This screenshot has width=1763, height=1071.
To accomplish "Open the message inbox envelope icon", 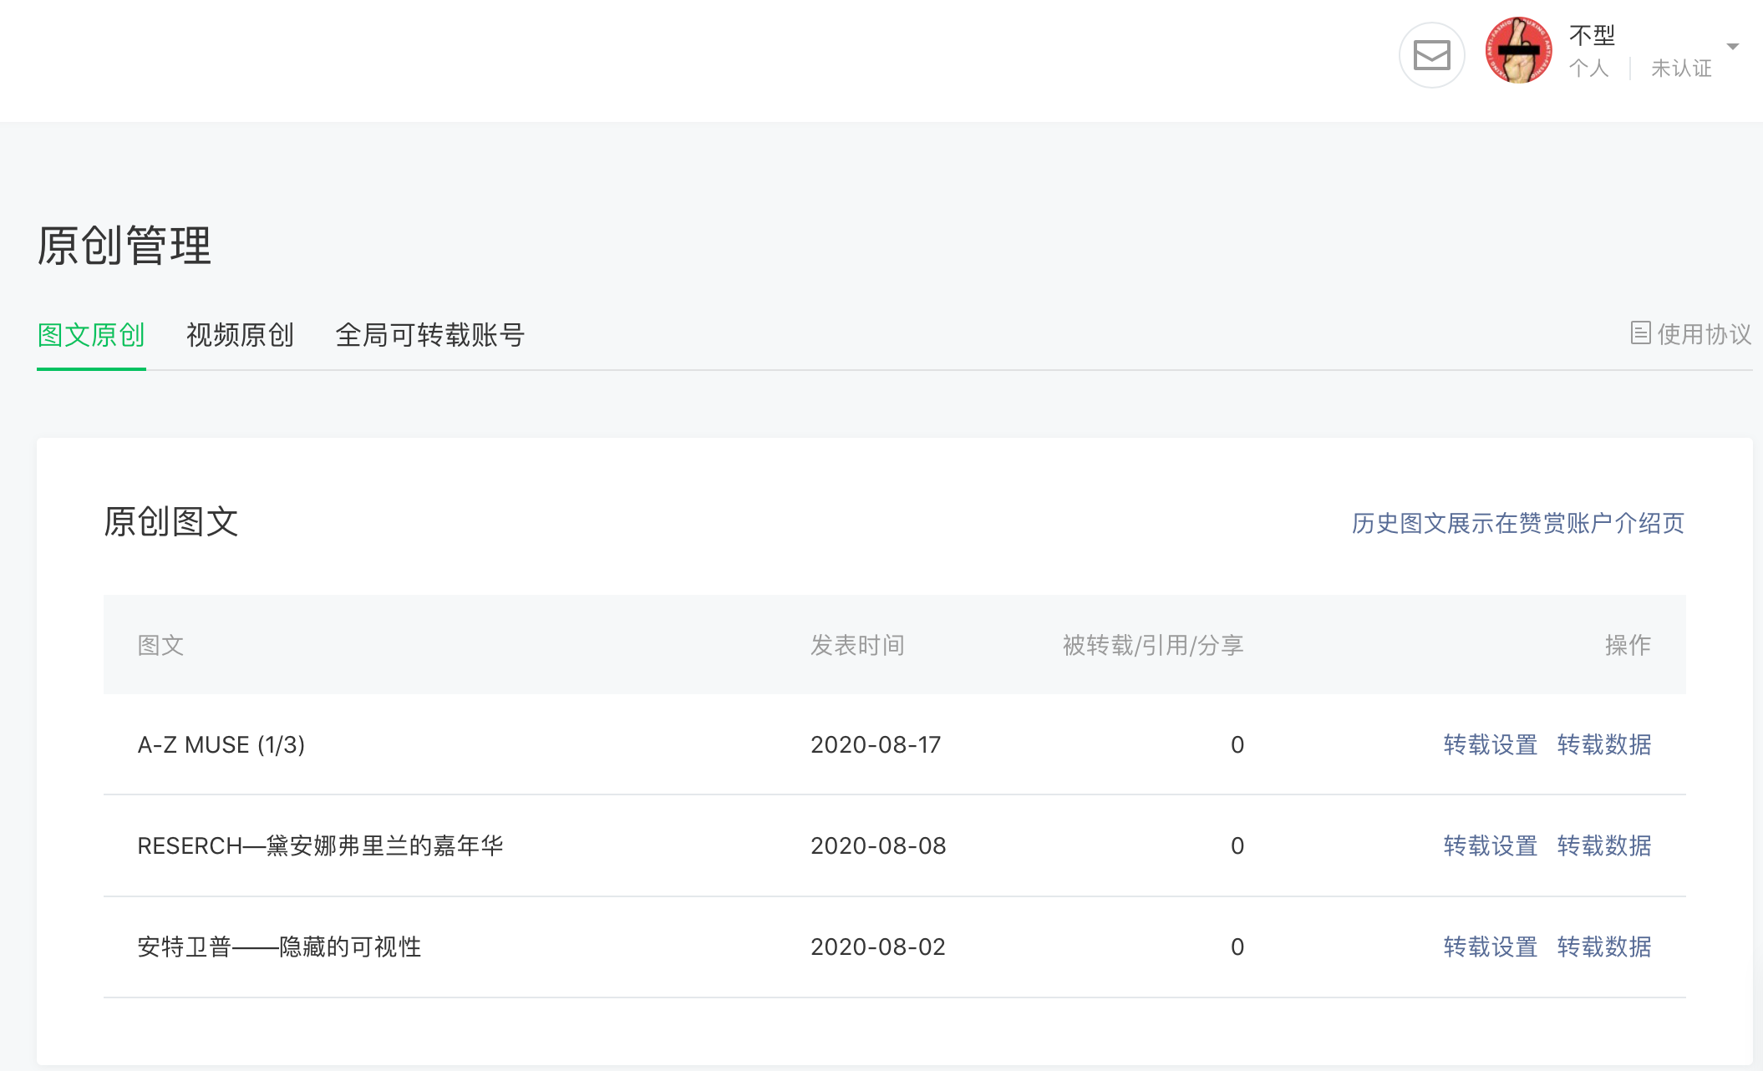I will click(x=1431, y=55).
